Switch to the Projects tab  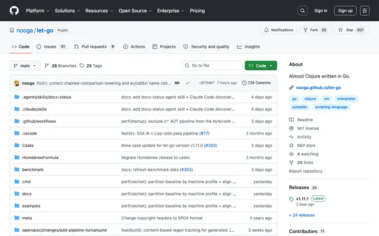pos(164,46)
